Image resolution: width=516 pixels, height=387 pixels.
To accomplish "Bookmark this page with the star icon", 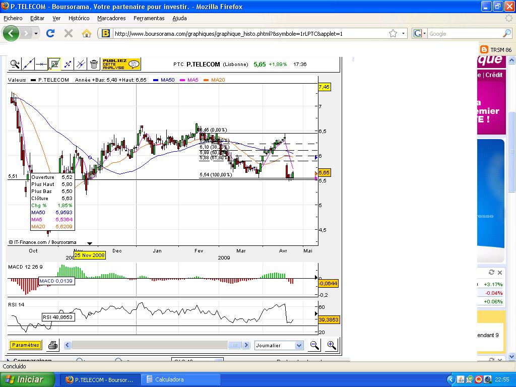I will coord(393,34).
